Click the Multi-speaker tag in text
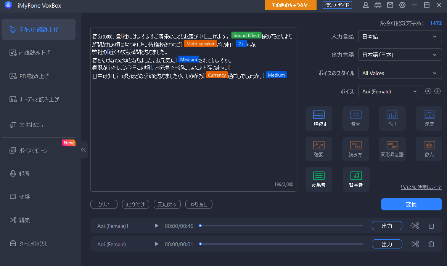This screenshot has height=266, width=447. pos(200,43)
